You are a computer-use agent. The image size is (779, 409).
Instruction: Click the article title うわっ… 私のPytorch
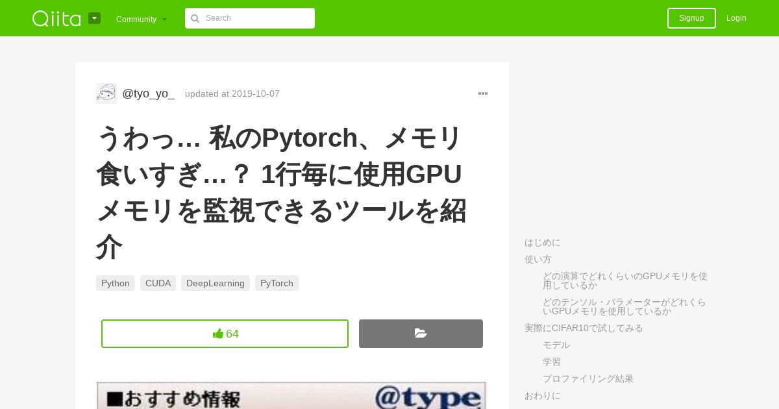pyautogui.click(x=282, y=192)
